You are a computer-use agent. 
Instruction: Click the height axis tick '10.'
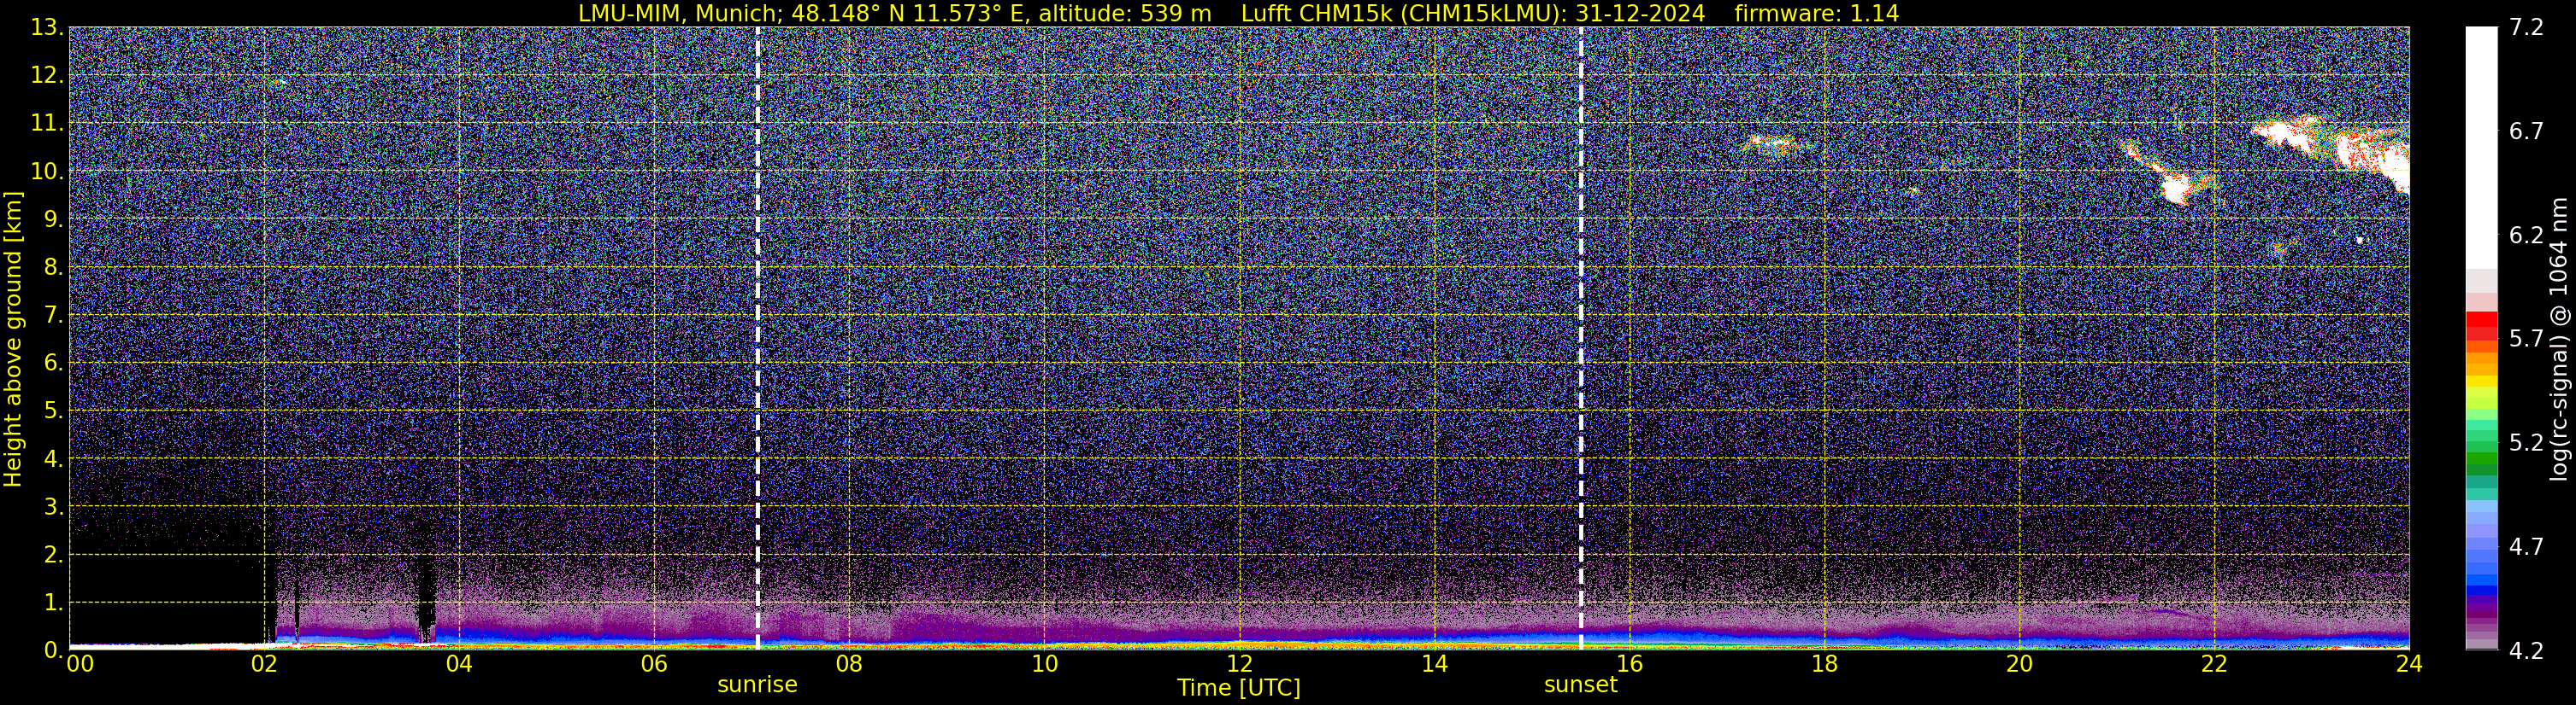coord(47,171)
